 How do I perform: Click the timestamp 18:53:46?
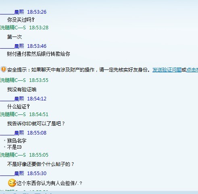click(37, 46)
